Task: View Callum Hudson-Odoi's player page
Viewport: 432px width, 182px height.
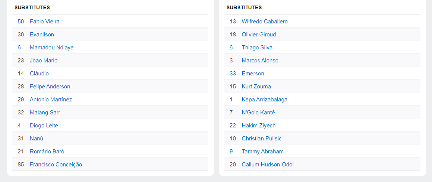Action: (267, 165)
